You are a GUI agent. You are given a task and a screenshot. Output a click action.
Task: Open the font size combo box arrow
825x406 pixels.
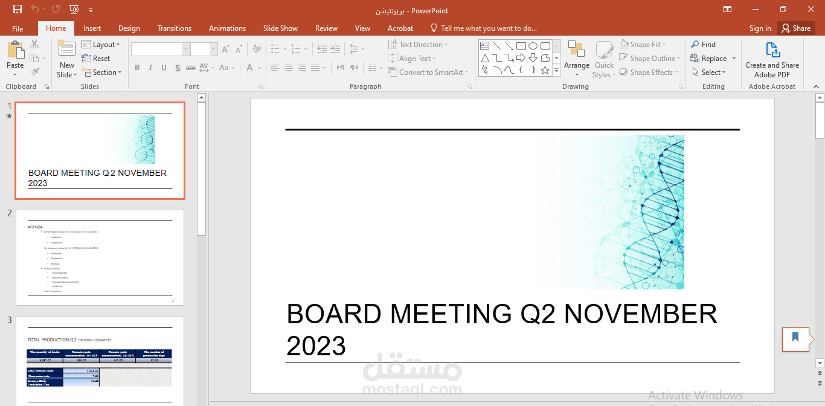[x=213, y=50]
